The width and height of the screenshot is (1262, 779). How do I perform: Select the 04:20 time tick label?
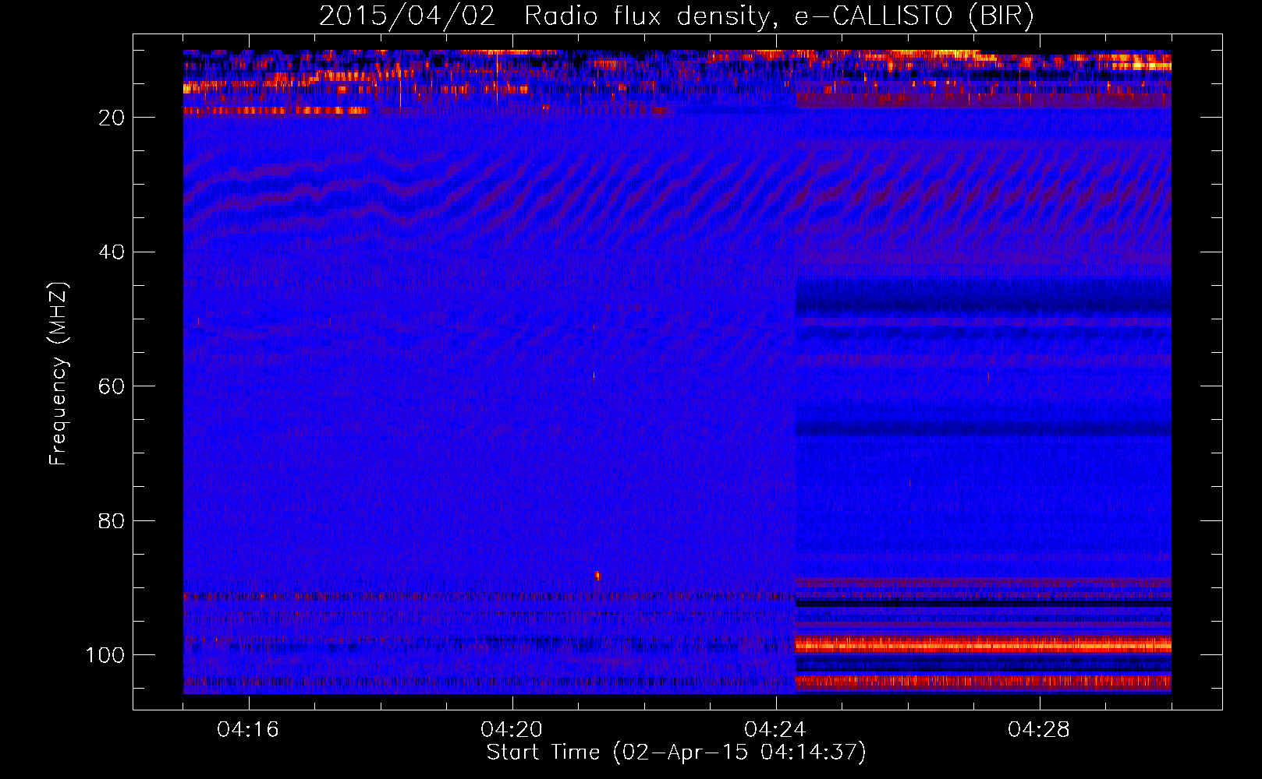pyautogui.click(x=512, y=729)
